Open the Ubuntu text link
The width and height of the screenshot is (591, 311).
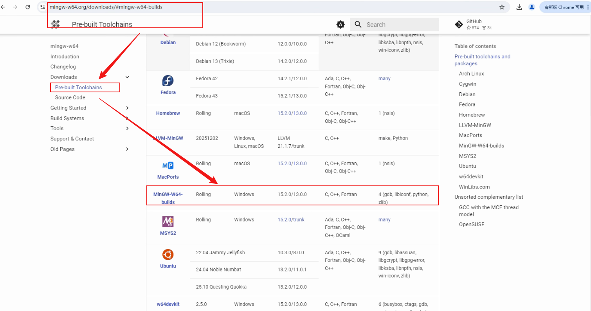168,266
